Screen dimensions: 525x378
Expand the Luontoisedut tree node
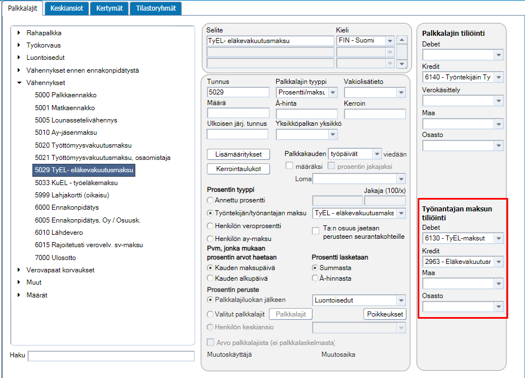pyautogui.click(x=19, y=58)
